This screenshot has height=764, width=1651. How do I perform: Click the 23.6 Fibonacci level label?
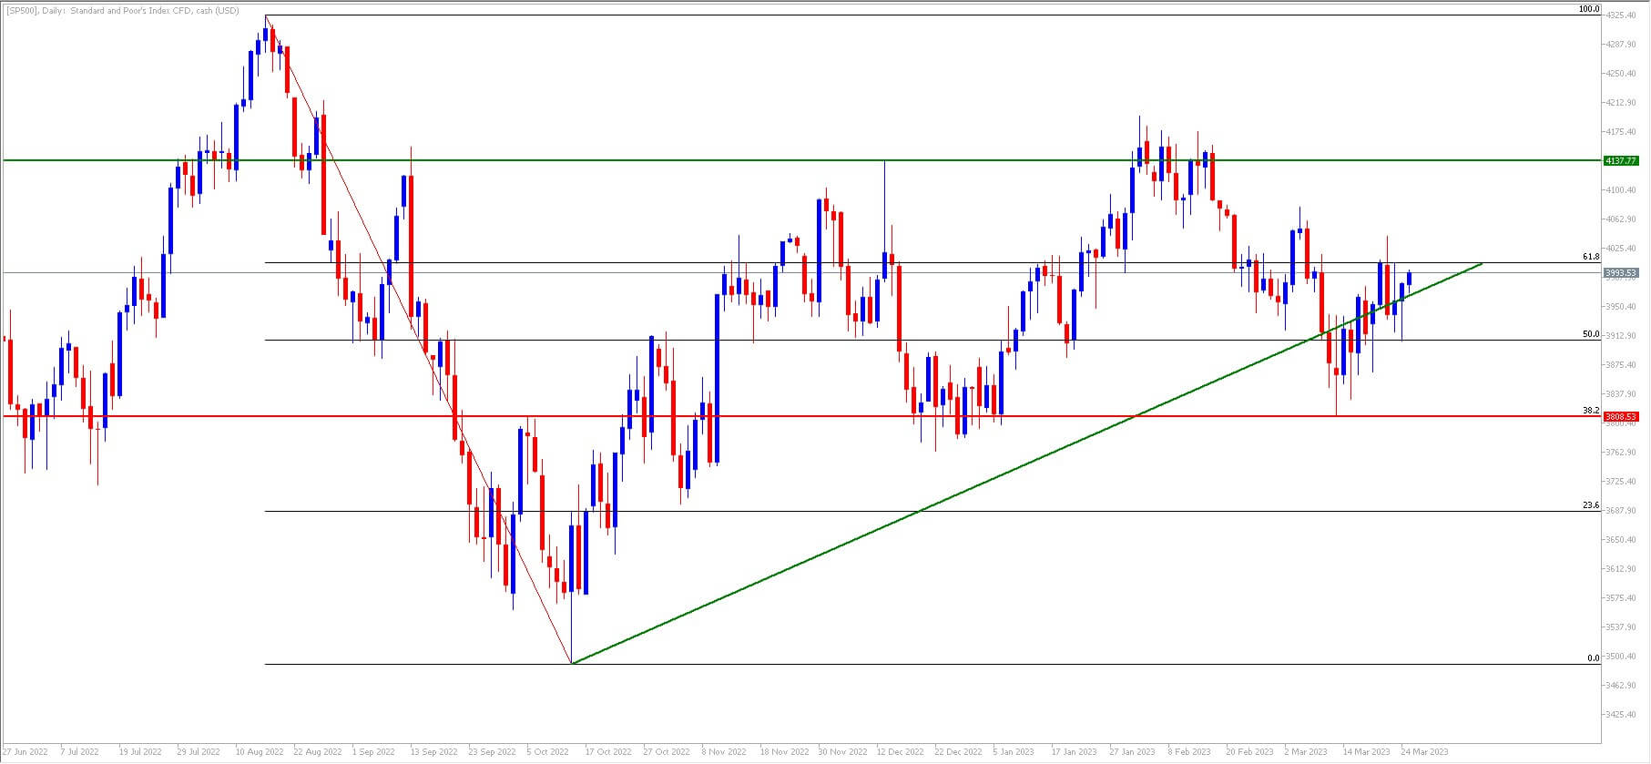pos(1591,505)
